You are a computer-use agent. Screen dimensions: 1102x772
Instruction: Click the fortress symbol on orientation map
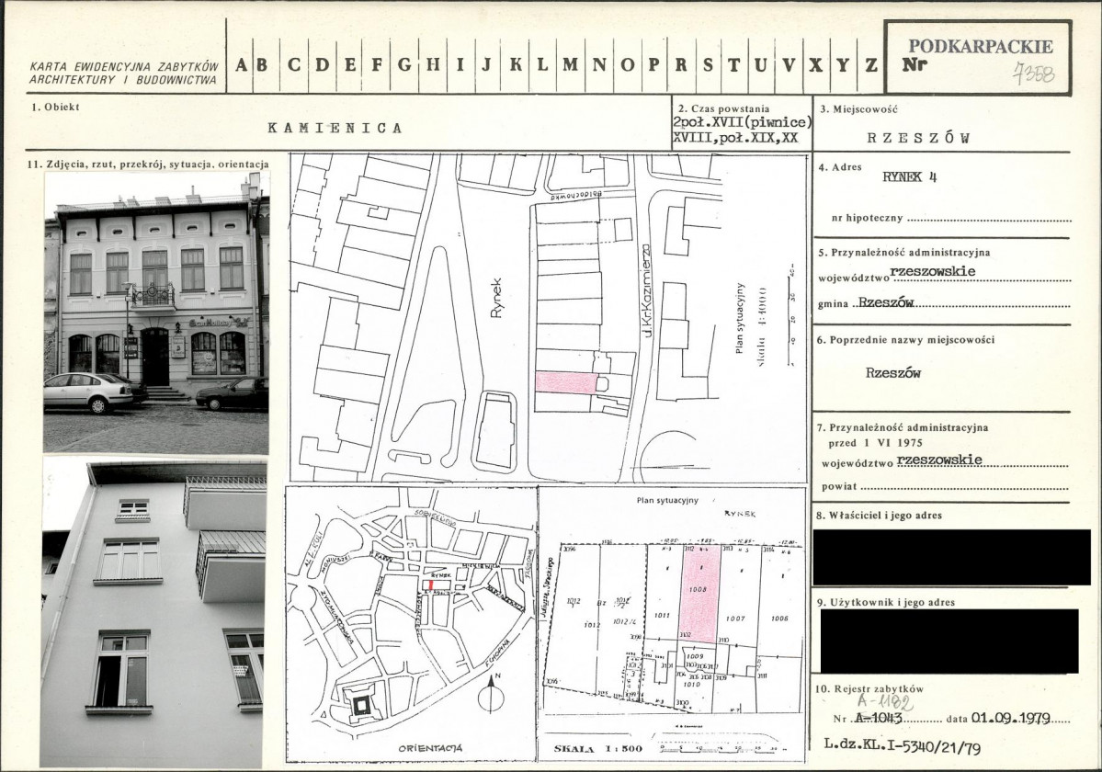361,704
